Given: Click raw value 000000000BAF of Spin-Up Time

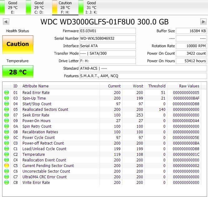Looking at the screenshot, I should (186, 98).
